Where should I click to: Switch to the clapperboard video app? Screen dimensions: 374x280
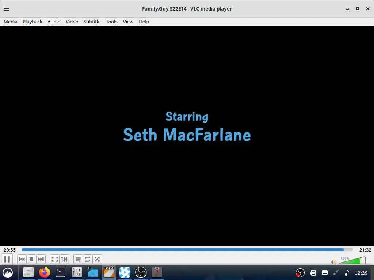click(x=109, y=272)
